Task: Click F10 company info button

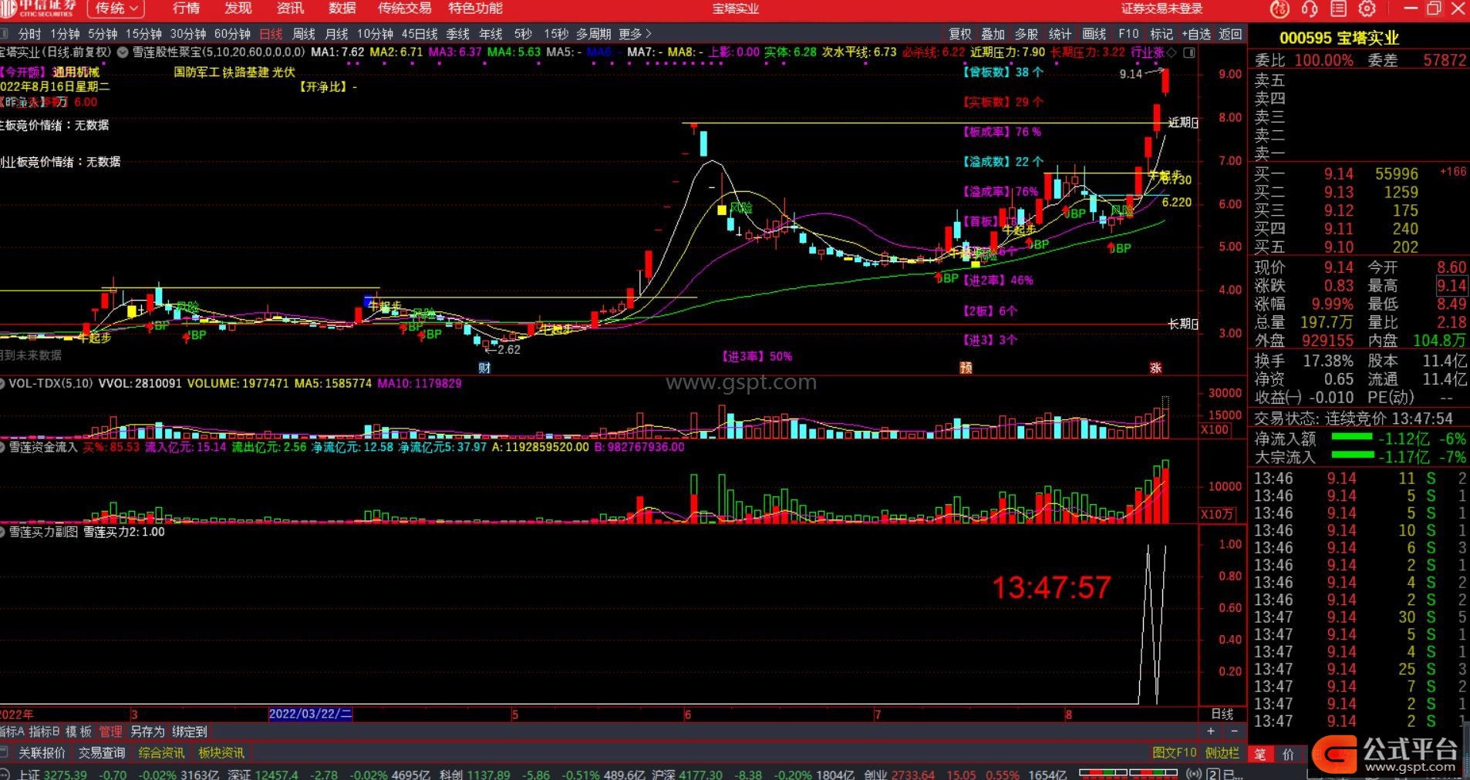Action: (1128, 34)
